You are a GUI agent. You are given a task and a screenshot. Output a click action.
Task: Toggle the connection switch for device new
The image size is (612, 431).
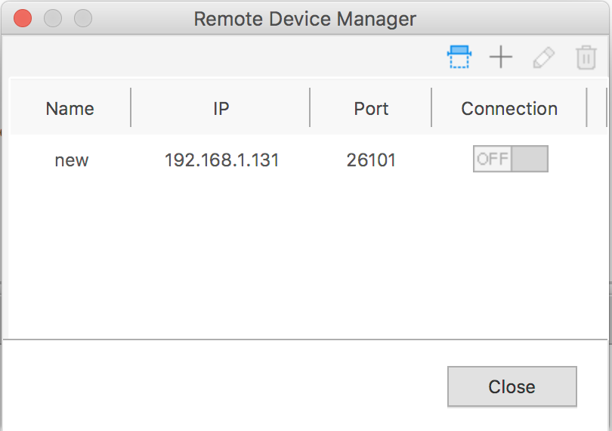(x=510, y=160)
